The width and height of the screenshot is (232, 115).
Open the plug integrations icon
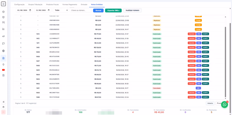(3, 64)
